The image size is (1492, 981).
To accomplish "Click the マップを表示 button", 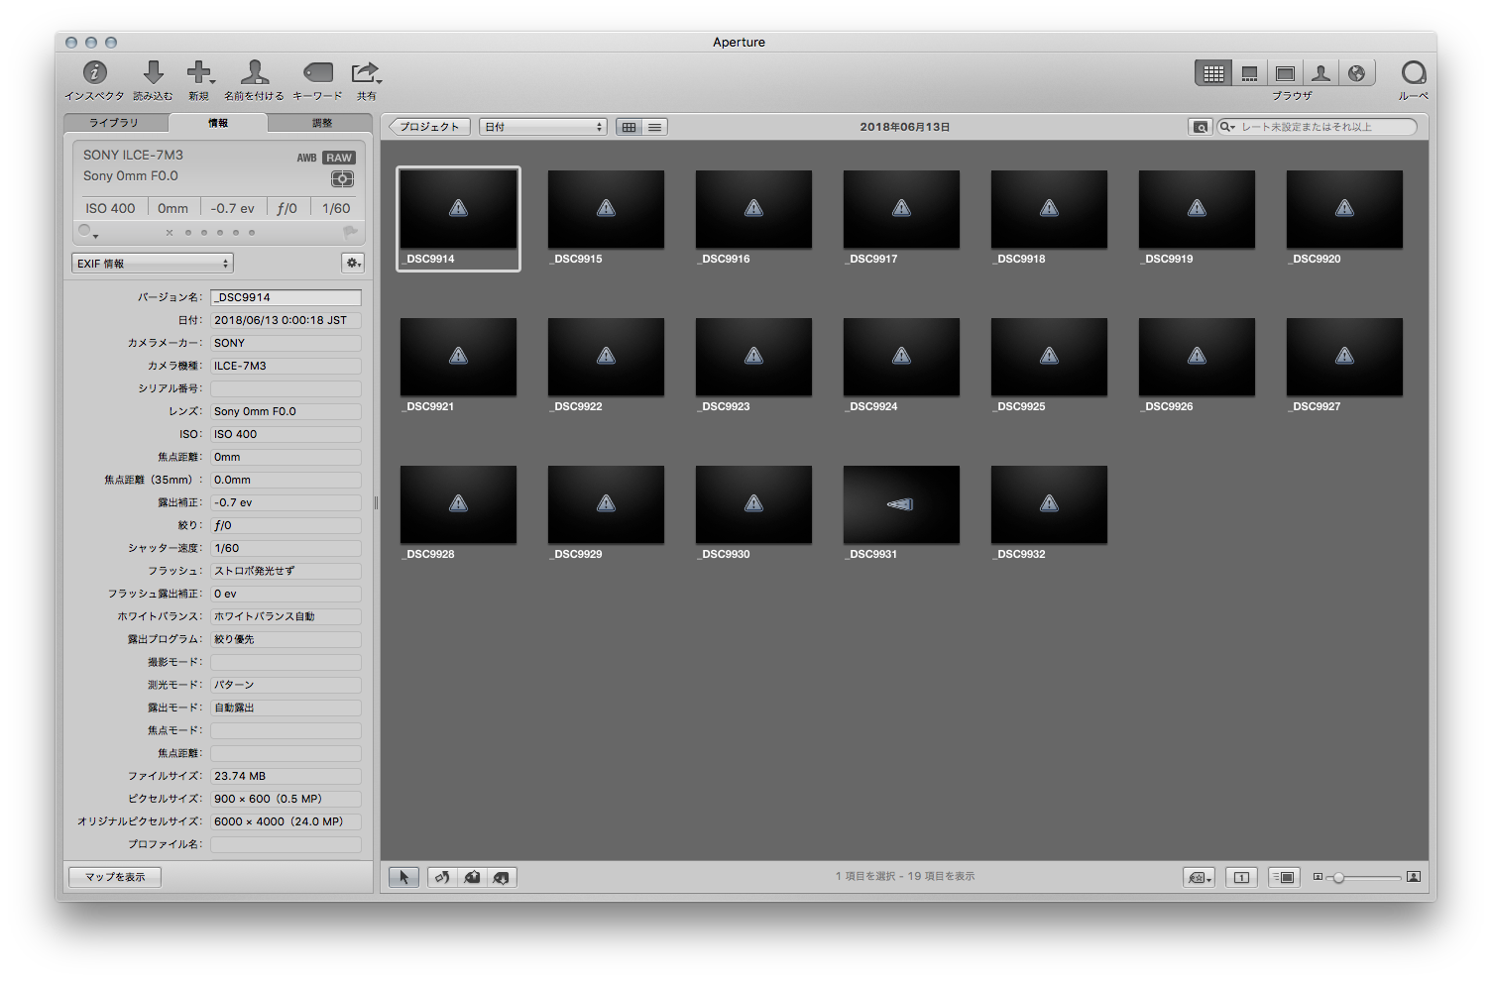I will coord(115,877).
